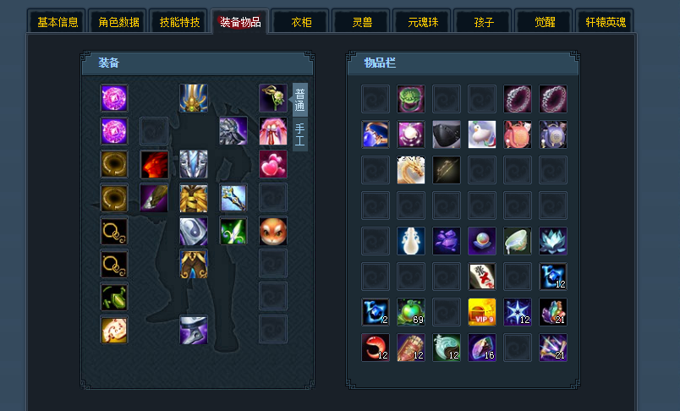Select the 普通 equipment side tab
Image resolution: width=680 pixels, height=411 pixels.
click(300, 100)
